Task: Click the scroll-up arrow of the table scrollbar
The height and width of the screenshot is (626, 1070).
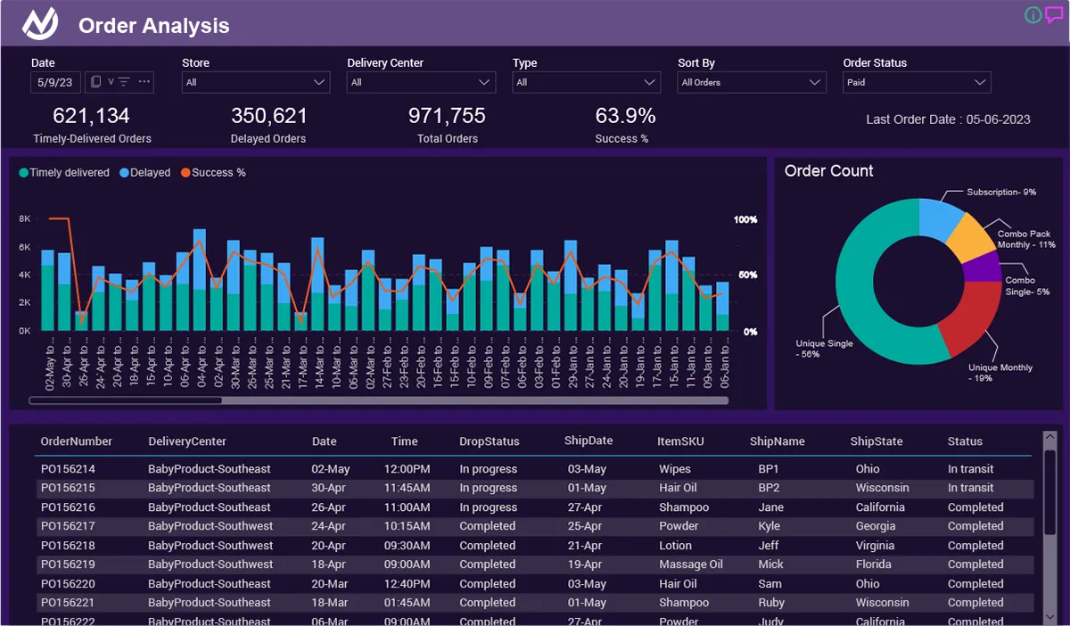Action: pos(1051,437)
